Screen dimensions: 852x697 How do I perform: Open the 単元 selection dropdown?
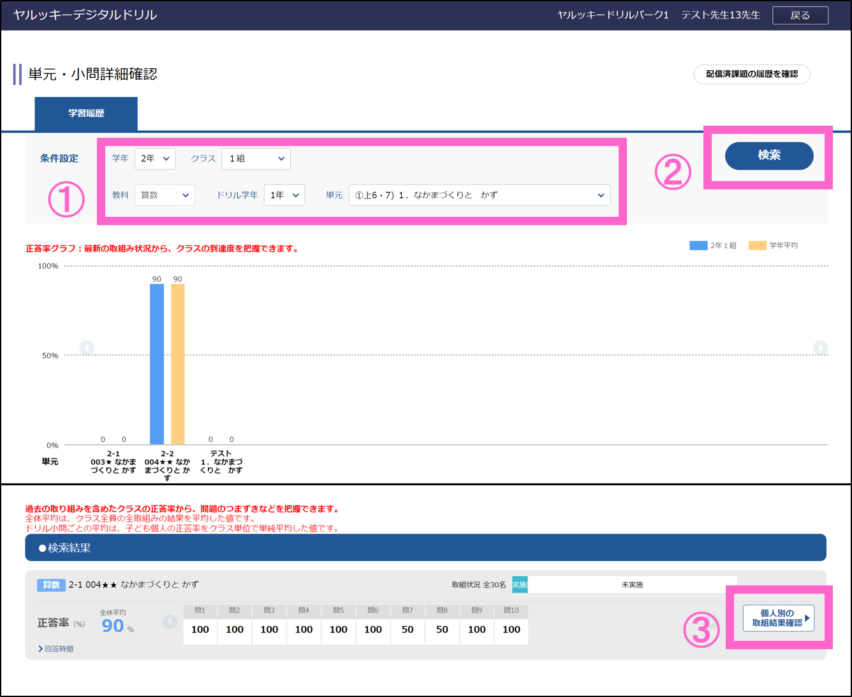479,195
